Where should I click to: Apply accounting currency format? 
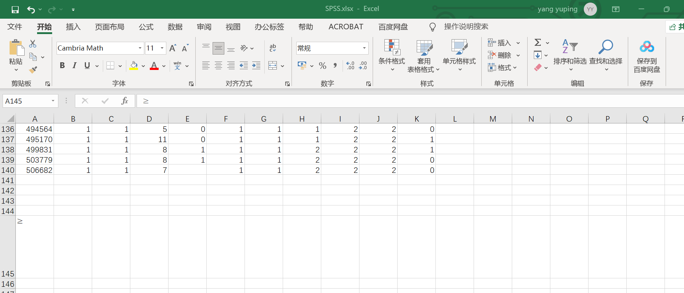click(302, 66)
